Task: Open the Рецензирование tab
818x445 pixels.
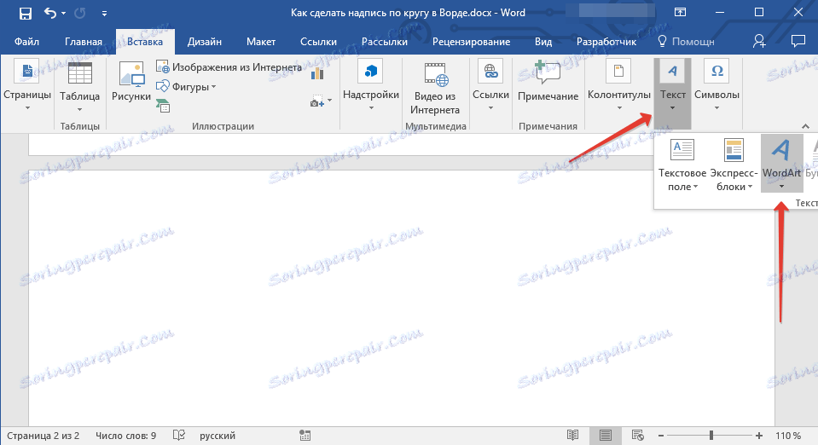Action: point(471,42)
